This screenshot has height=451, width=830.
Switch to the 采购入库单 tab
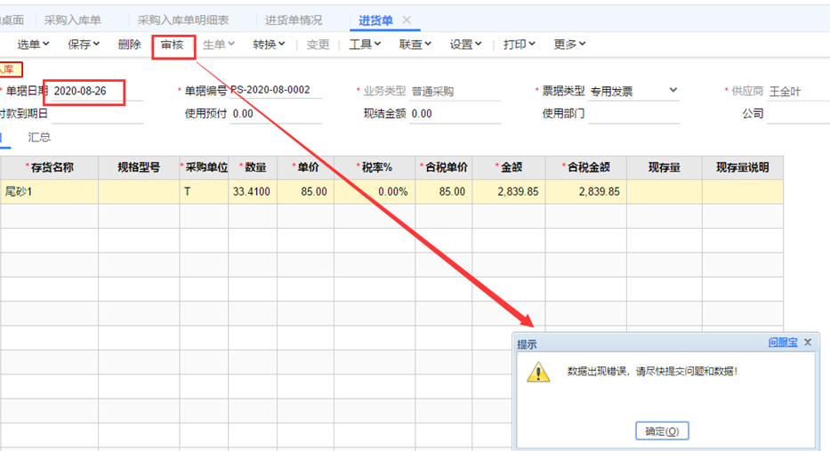[x=73, y=20]
